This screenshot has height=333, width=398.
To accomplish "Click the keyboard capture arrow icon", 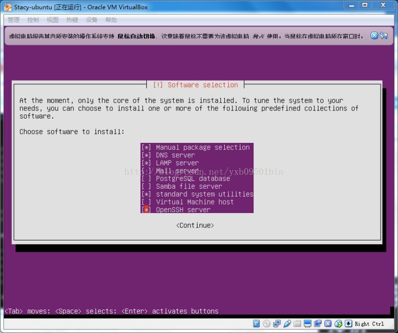I will tap(349, 324).
